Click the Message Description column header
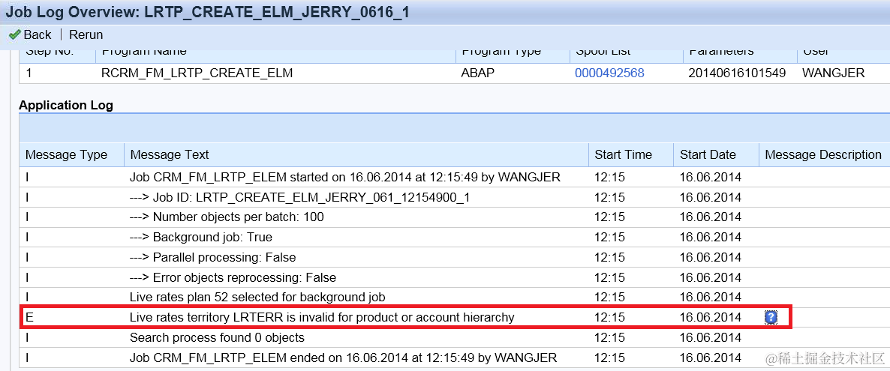 point(824,155)
